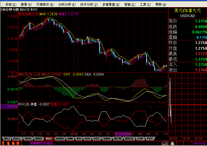Click date 31 on the time axis

[x=100, y=134]
